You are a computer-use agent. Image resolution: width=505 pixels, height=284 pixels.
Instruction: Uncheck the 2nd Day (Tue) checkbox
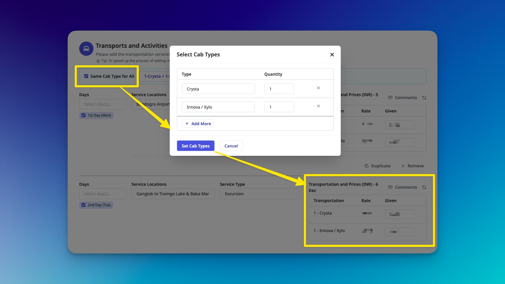click(83, 205)
